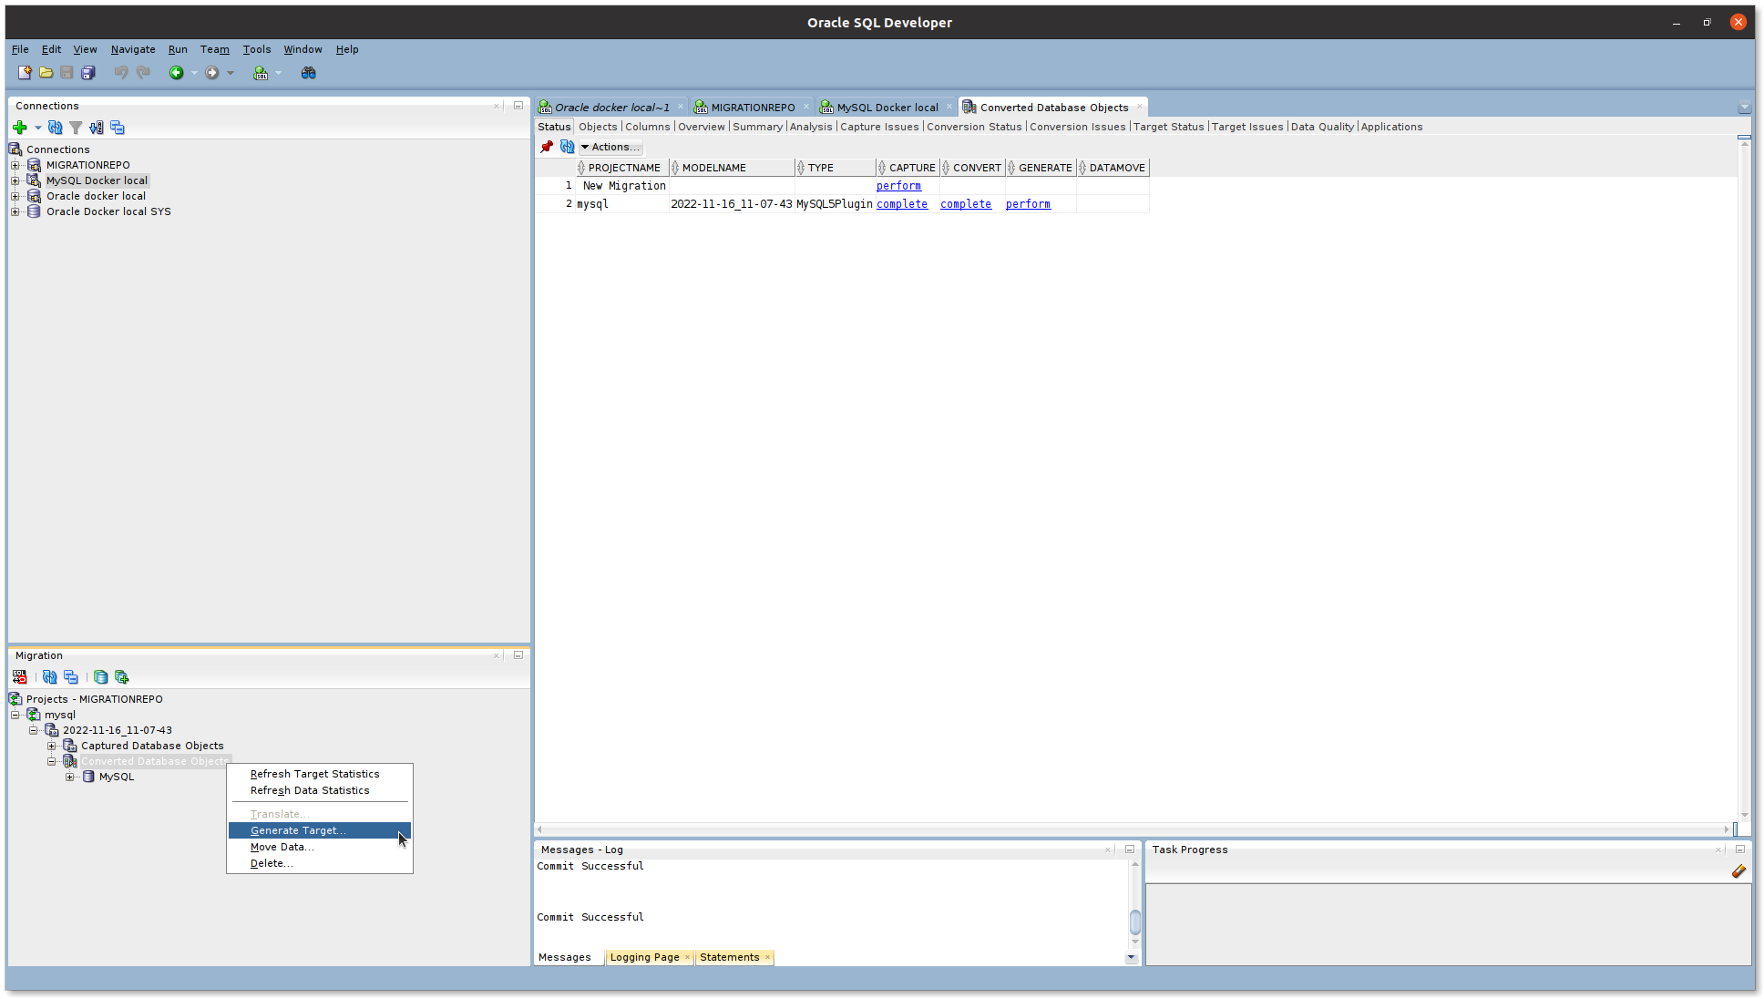Expand the MySQL node under Converted Objects
Image resolution: width=1764 pixels, height=999 pixels.
coord(70,777)
